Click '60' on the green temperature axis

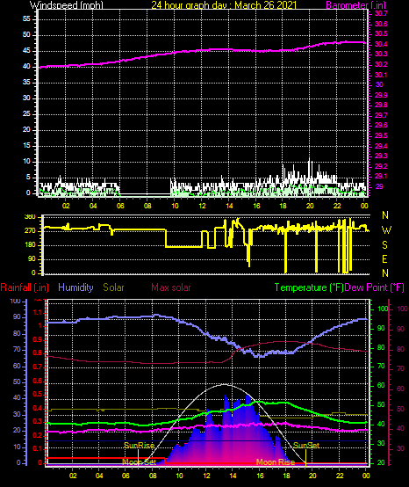(381, 385)
